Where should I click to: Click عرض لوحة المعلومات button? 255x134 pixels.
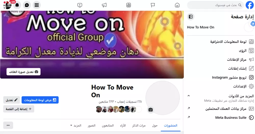click(40, 100)
